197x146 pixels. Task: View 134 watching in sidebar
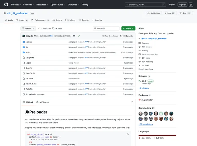[x=146, y=62]
